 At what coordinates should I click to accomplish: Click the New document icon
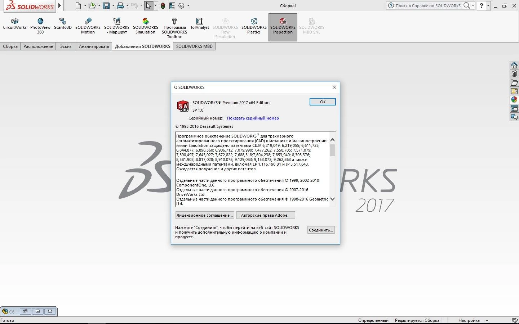coord(78,6)
